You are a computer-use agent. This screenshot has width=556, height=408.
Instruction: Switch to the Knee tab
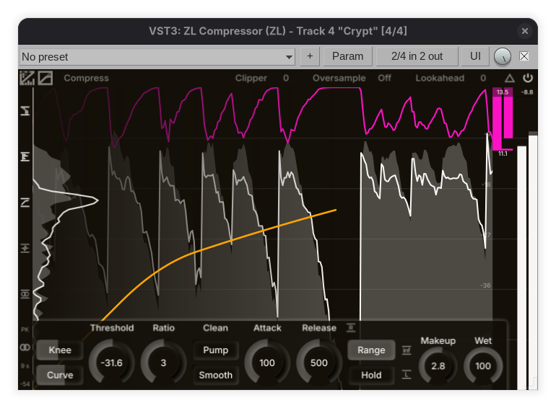[x=60, y=350]
